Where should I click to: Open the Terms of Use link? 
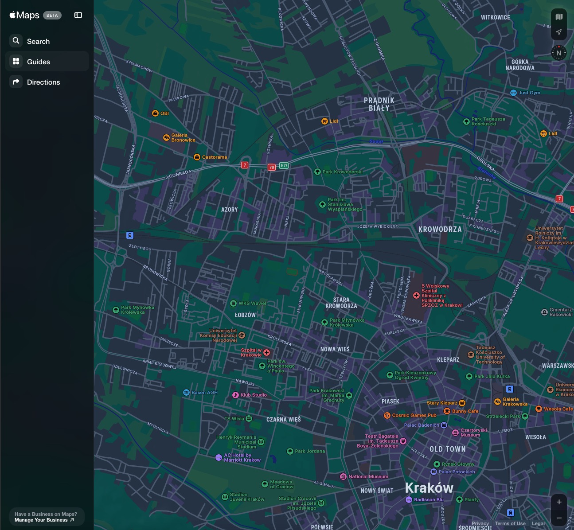pos(510,523)
